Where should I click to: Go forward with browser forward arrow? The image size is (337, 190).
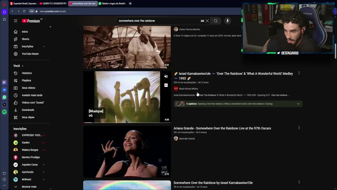click(x=18, y=11)
